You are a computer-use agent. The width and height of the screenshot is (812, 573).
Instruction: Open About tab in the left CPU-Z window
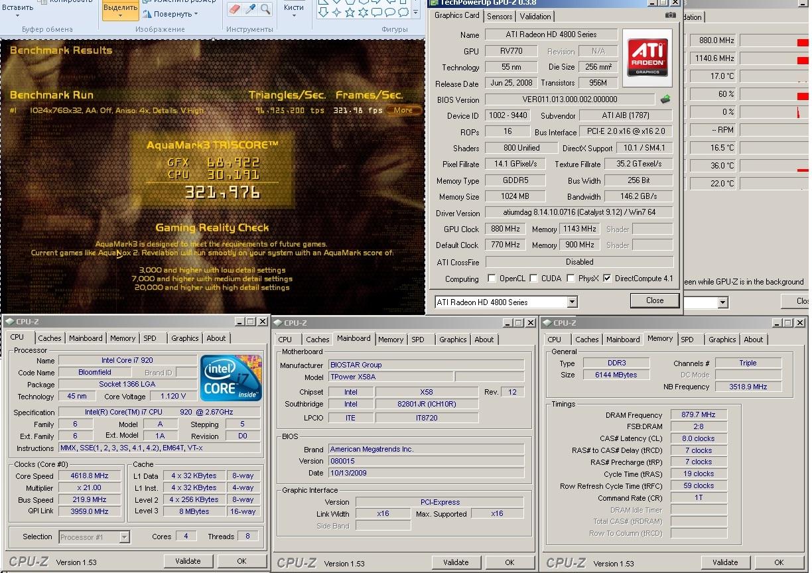[x=216, y=338]
